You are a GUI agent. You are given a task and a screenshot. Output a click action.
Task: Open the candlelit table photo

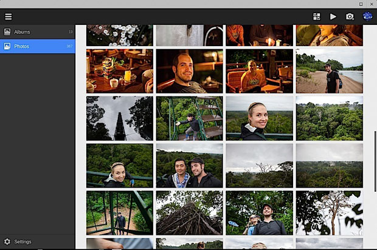coord(259,35)
